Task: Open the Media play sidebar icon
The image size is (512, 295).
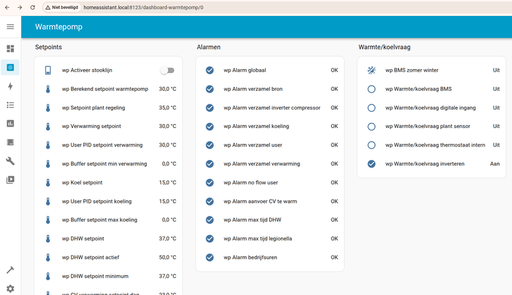Action: pos(10,180)
